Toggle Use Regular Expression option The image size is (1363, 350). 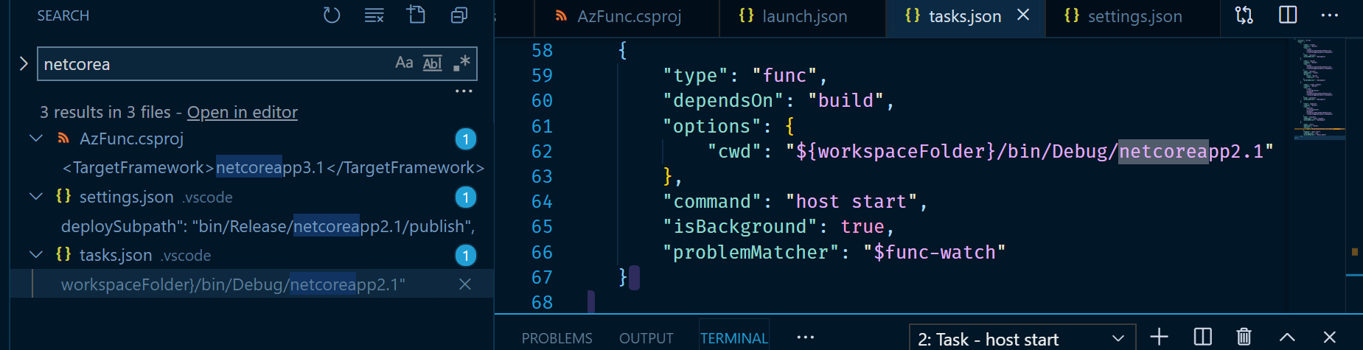coord(461,63)
